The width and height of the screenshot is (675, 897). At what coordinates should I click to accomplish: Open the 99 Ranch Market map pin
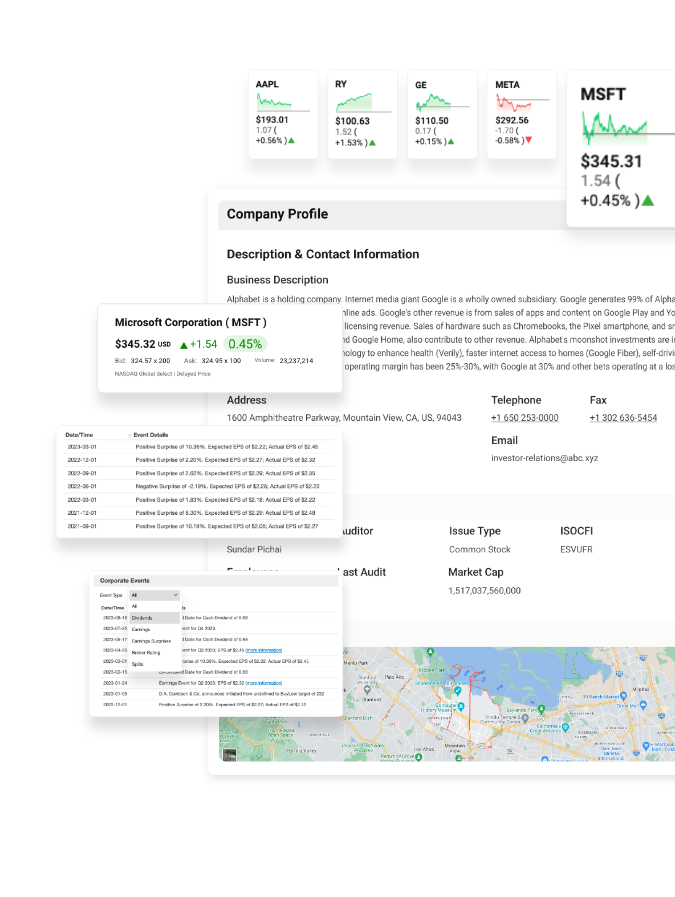click(x=623, y=696)
